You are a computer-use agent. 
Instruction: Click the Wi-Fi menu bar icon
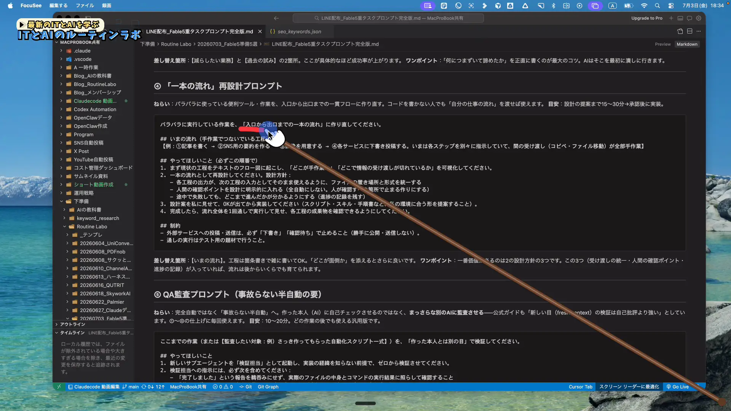pos(644,5)
